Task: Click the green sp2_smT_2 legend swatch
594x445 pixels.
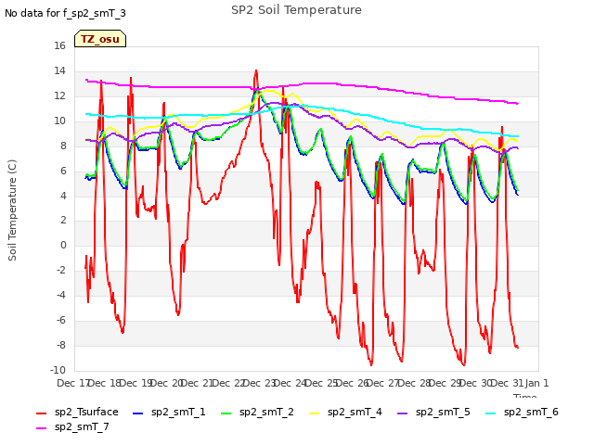Action: [226, 413]
